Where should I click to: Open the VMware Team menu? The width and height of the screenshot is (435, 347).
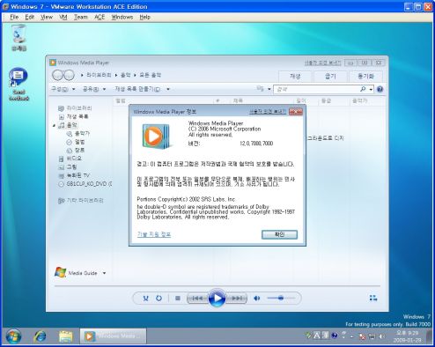(81, 17)
